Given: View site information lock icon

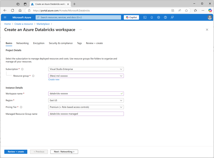Looking at the screenshot, I should [x=29, y=10].
